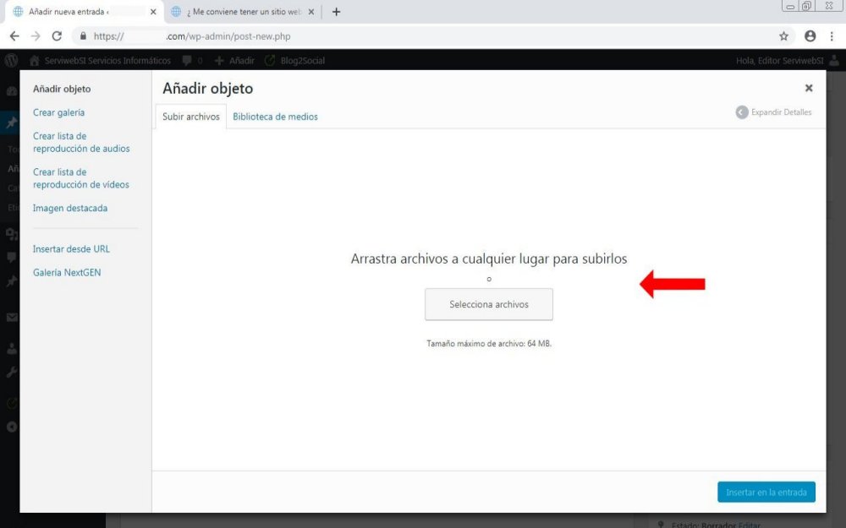The image size is (846, 528).
Task: Select the Subir archivos tab
Action: tap(190, 117)
